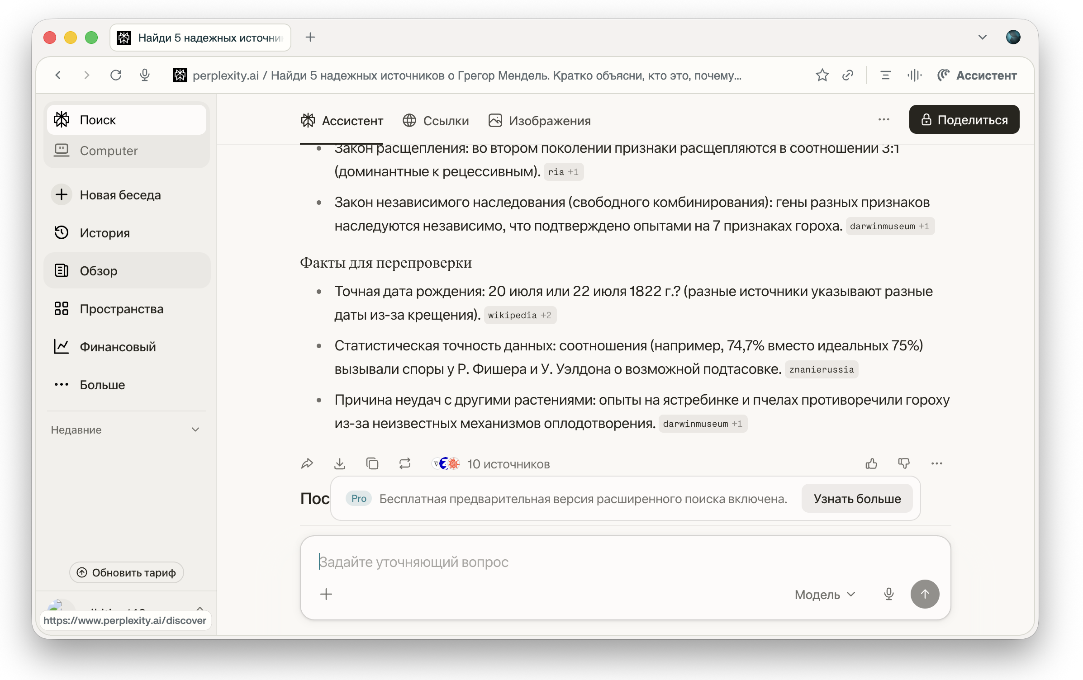The height and width of the screenshot is (680, 1083).
Task: Open the wikipedia +2 citation chip
Action: coord(520,315)
